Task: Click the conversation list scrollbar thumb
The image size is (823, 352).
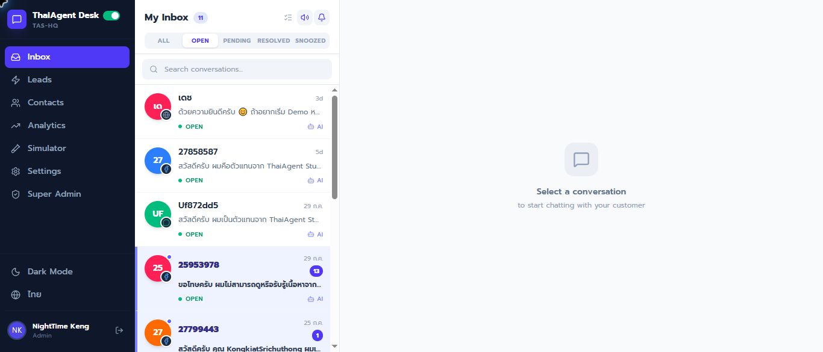Action: (x=335, y=147)
